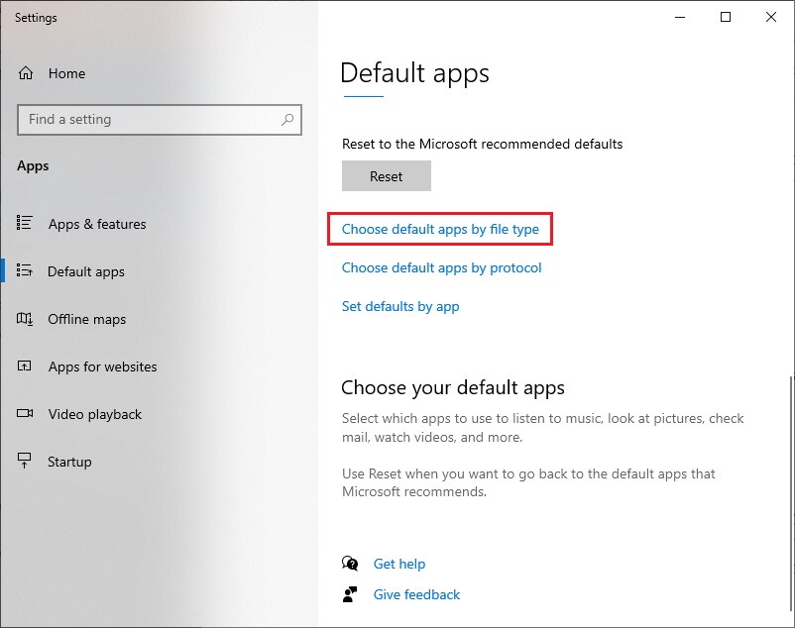Click the Get help link
The height and width of the screenshot is (628, 795).
[399, 564]
